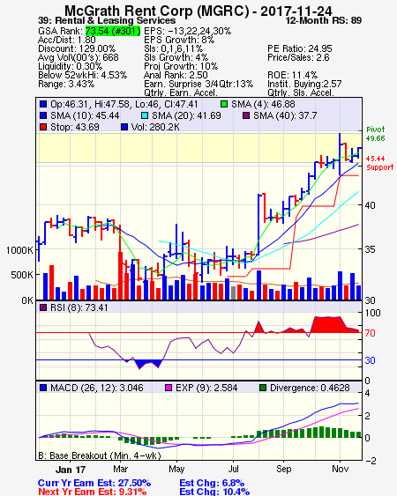
Task: Click the Qtrly. Earn. Accel. label
Action: coord(181,93)
